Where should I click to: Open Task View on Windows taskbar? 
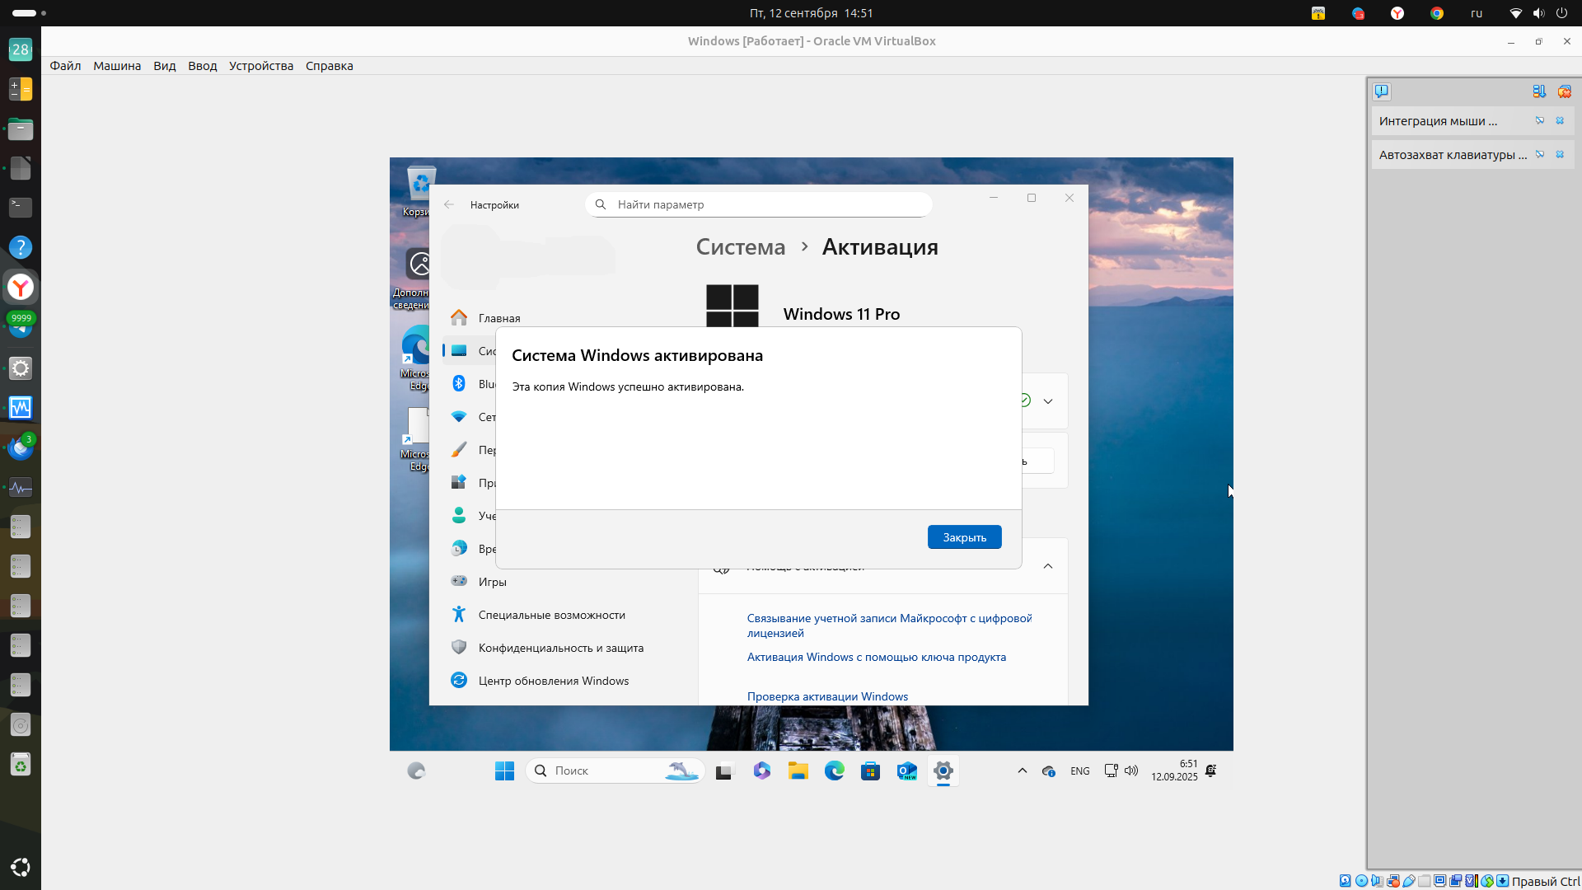[x=724, y=771]
